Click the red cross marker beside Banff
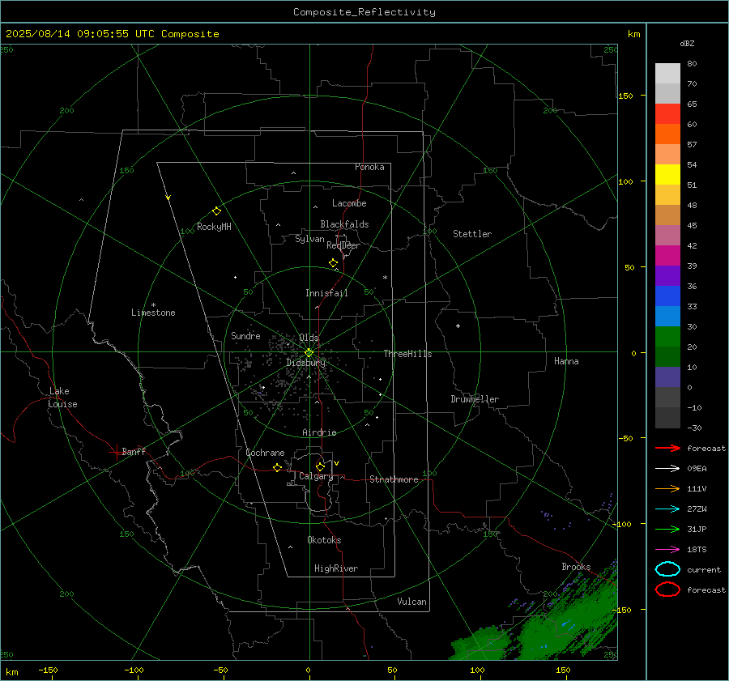This screenshot has height=681, width=729. 116,452
